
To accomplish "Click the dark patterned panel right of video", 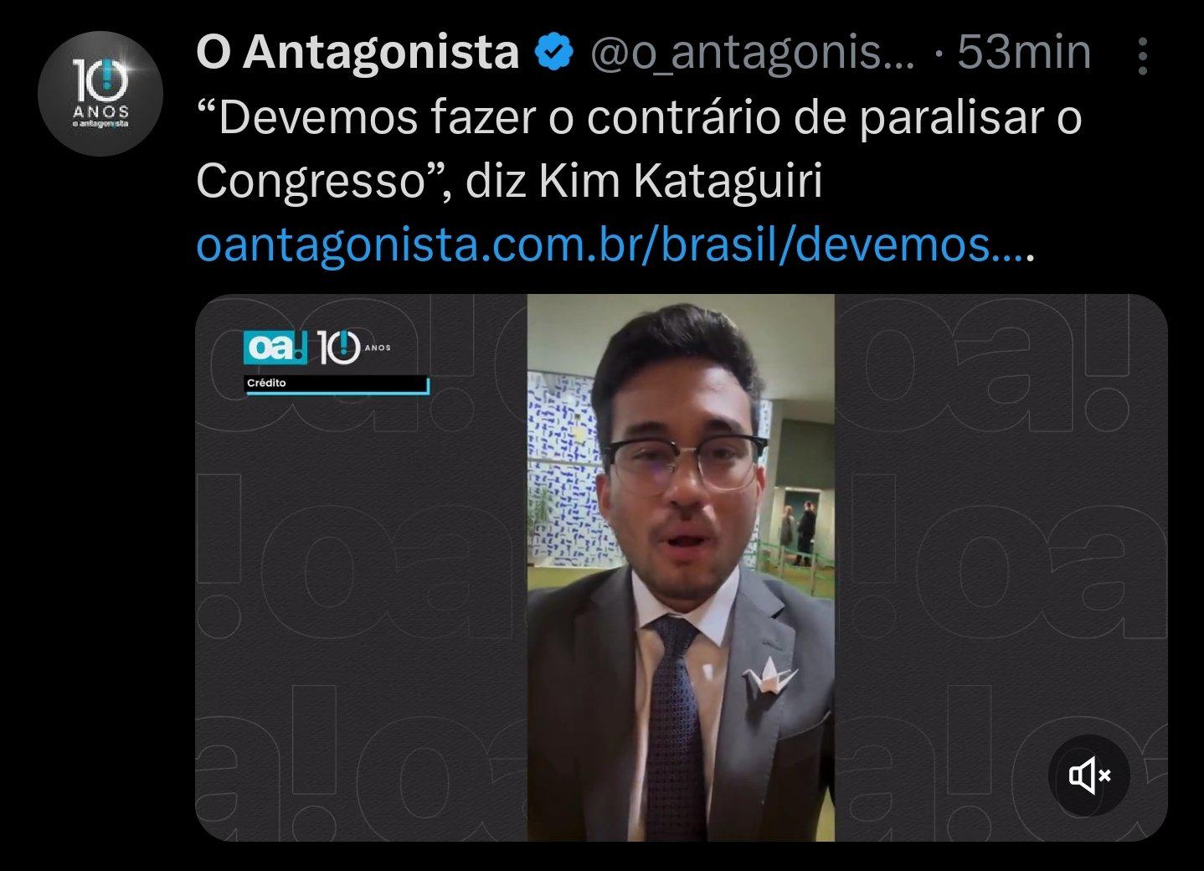I will (x=1001, y=567).
